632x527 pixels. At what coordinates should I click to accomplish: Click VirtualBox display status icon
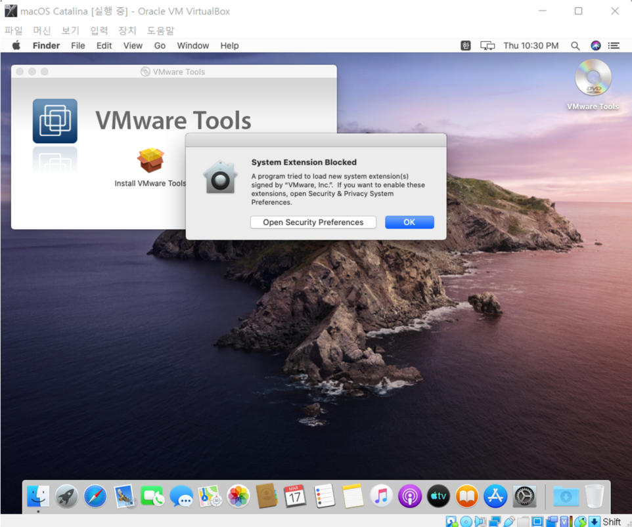pyautogui.click(x=537, y=521)
